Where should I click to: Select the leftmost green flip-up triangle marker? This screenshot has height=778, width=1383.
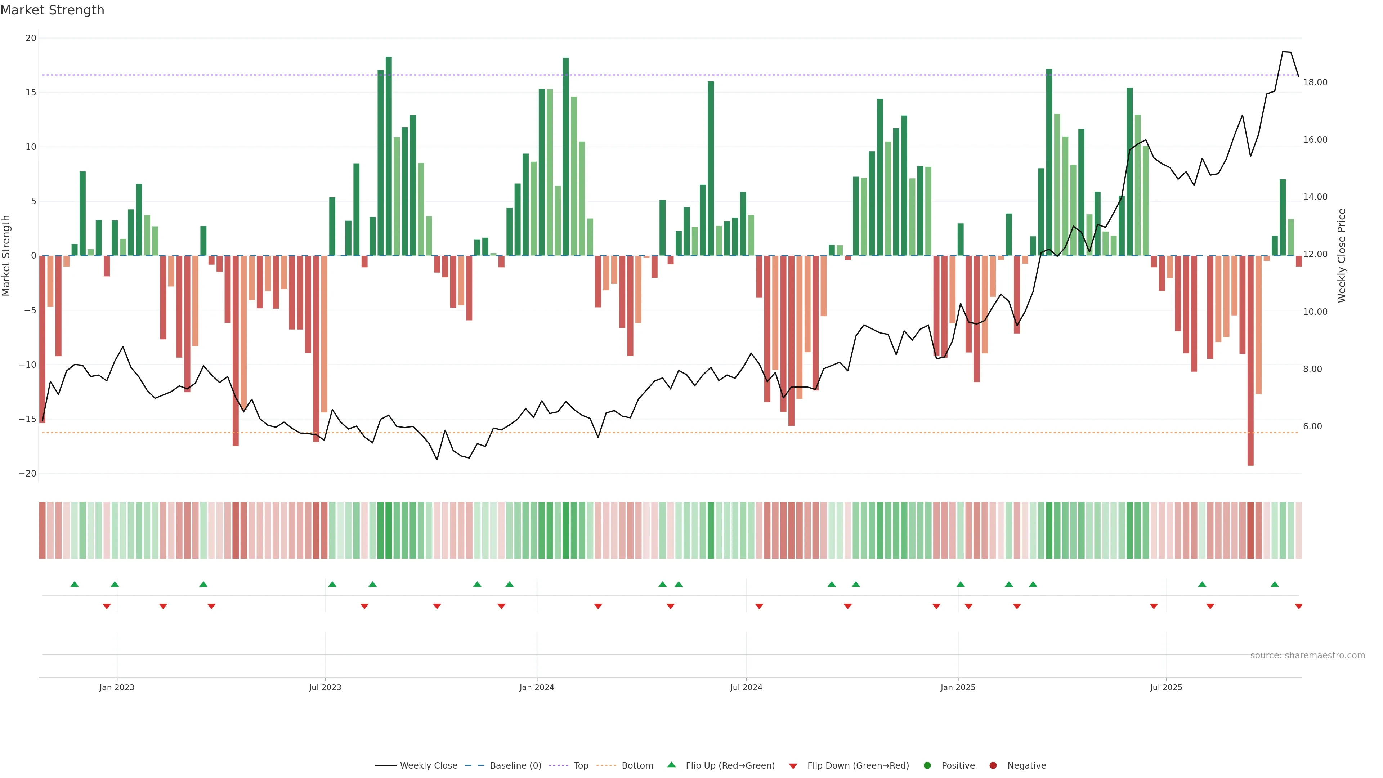75,584
